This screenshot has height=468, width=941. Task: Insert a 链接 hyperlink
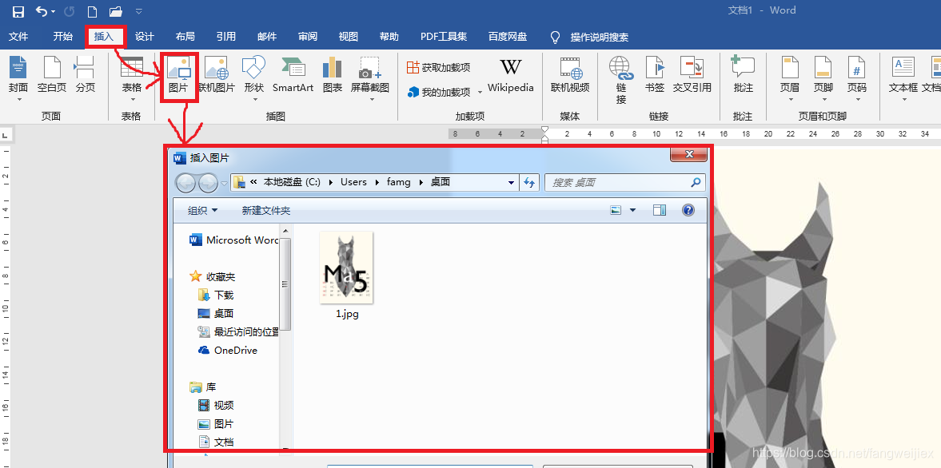(621, 81)
